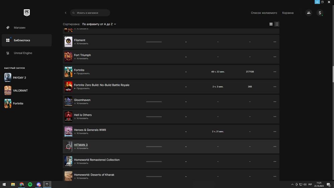The width and height of the screenshot is (334, 188).
Task: Switch library to grid view
Action: (271, 24)
